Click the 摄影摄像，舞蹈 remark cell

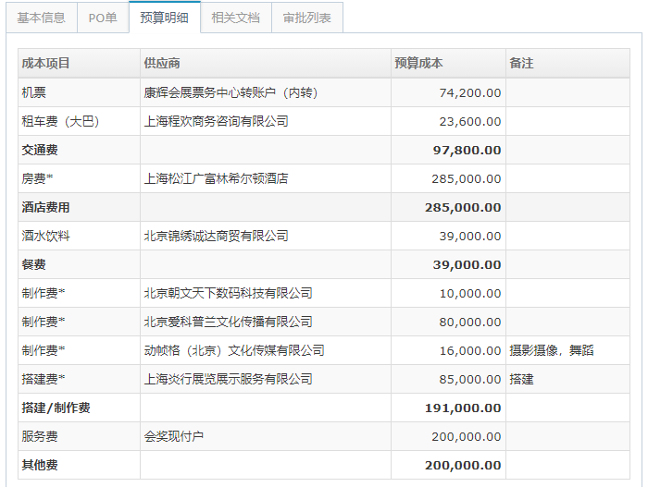(x=552, y=350)
